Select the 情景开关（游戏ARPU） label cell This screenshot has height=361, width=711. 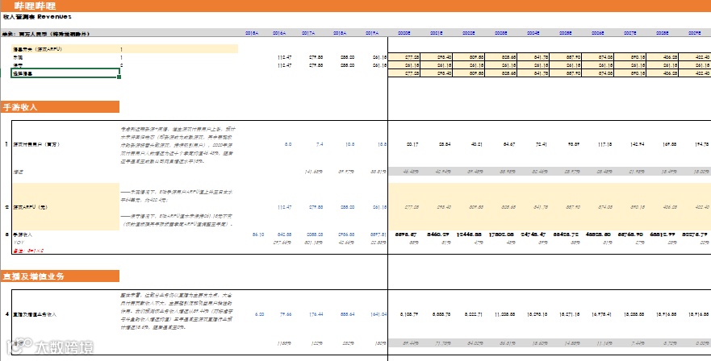coord(38,49)
